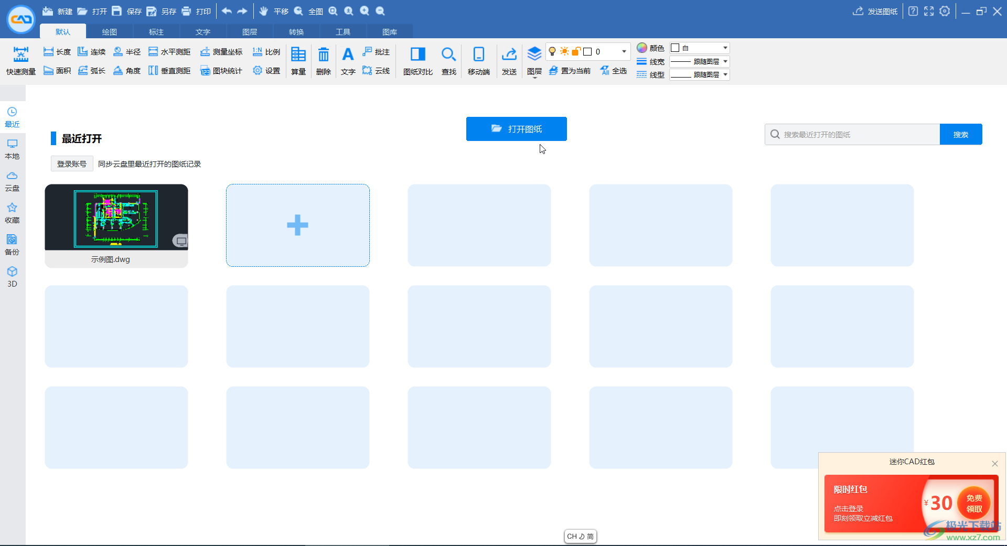Open the 云盘 cloud drive sidebar section
Image resolution: width=1007 pixels, height=546 pixels.
(12, 181)
